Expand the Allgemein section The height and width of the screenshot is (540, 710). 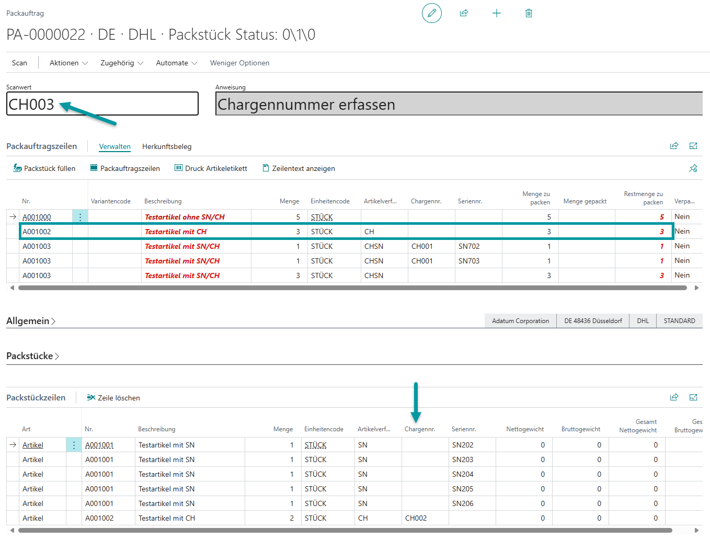point(31,321)
